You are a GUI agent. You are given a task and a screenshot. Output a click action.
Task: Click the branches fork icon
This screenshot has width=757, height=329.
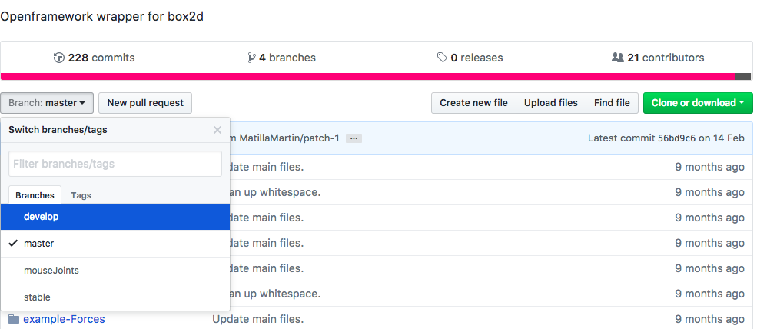(251, 58)
